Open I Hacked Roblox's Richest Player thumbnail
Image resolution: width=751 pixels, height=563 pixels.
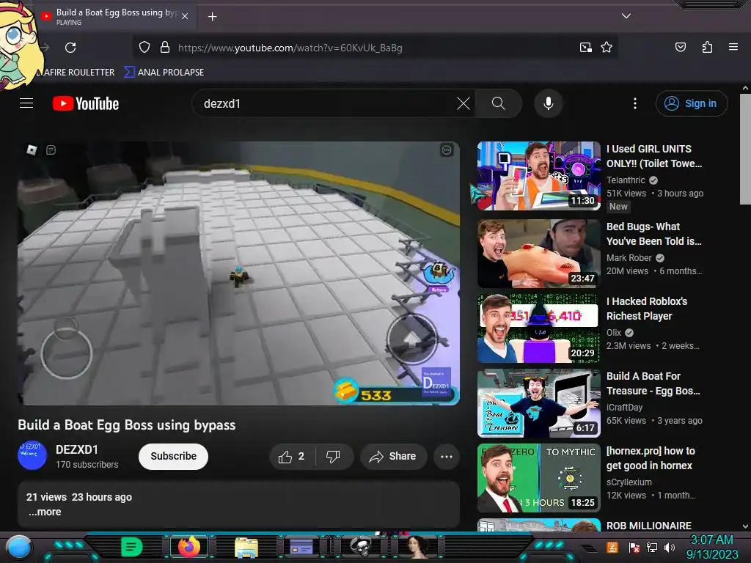point(538,328)
